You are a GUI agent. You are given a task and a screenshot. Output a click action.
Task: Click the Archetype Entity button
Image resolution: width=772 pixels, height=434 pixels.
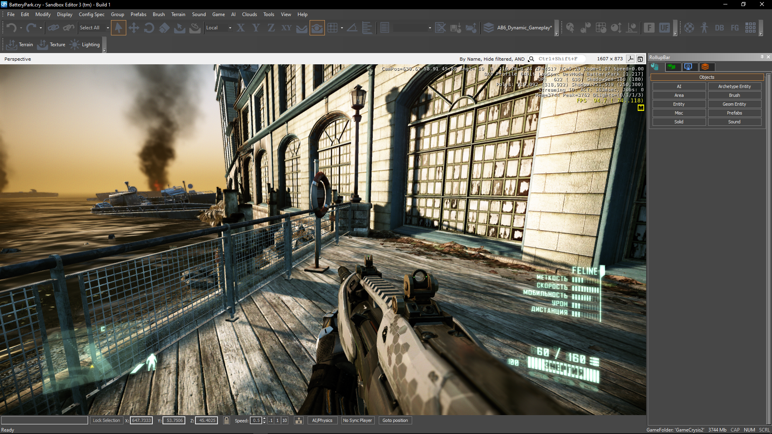coord(734,86)
